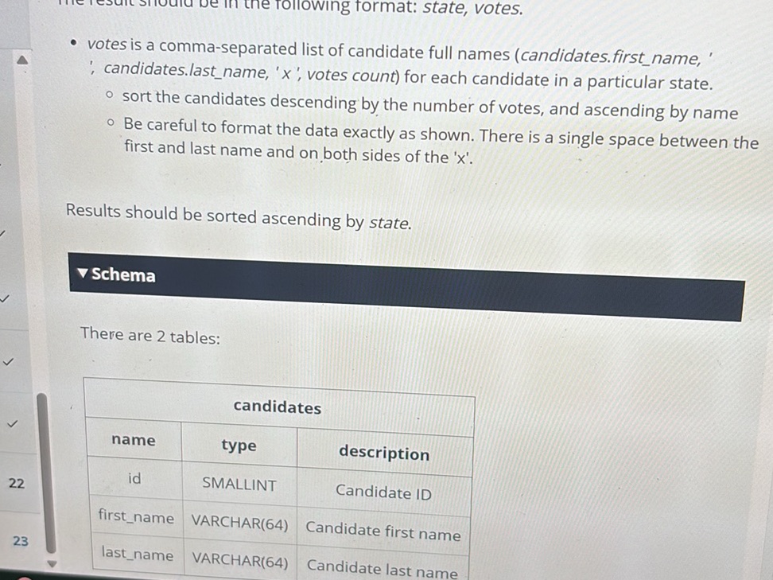The image size is (773, 580).
Task: Expand the candidates table details
Action: point(277,407)
